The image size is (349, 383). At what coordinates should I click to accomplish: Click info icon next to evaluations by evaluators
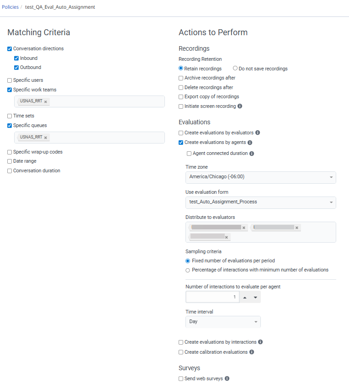[258, 133]
